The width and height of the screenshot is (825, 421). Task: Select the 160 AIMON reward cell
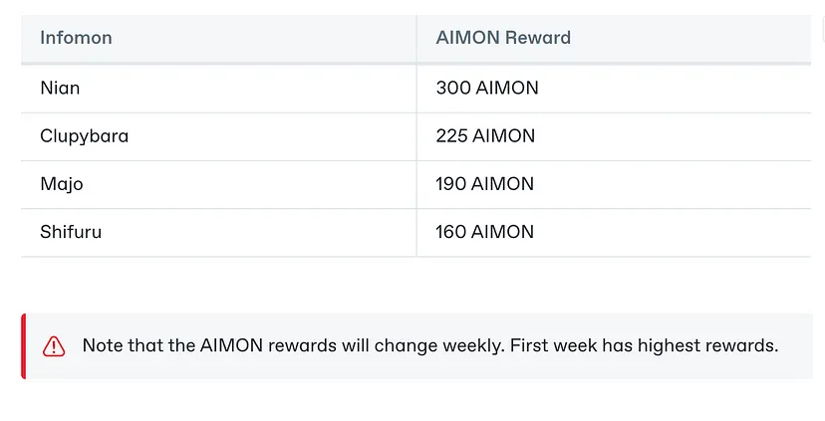click(x=614, y=232)
